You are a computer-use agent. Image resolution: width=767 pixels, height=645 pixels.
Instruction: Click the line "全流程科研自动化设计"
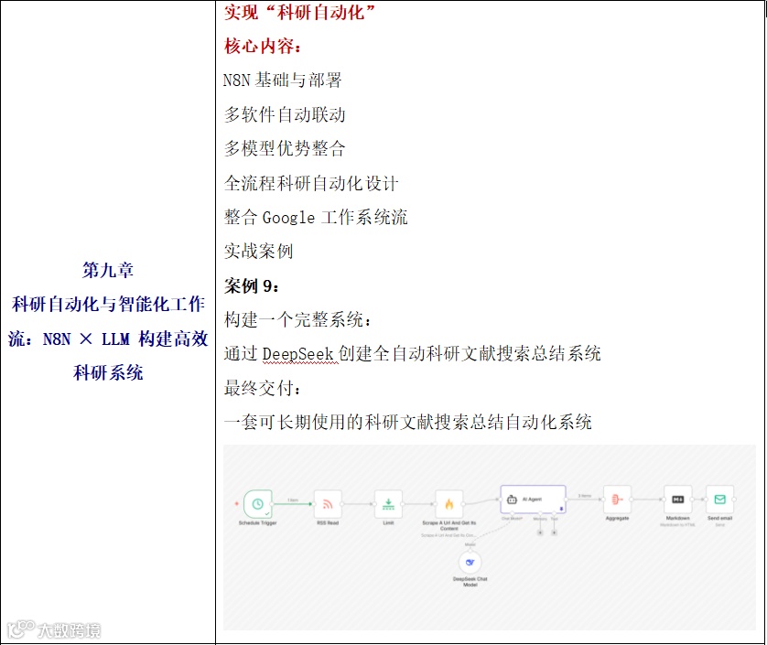pyautogui.click(x=311, y=183)
